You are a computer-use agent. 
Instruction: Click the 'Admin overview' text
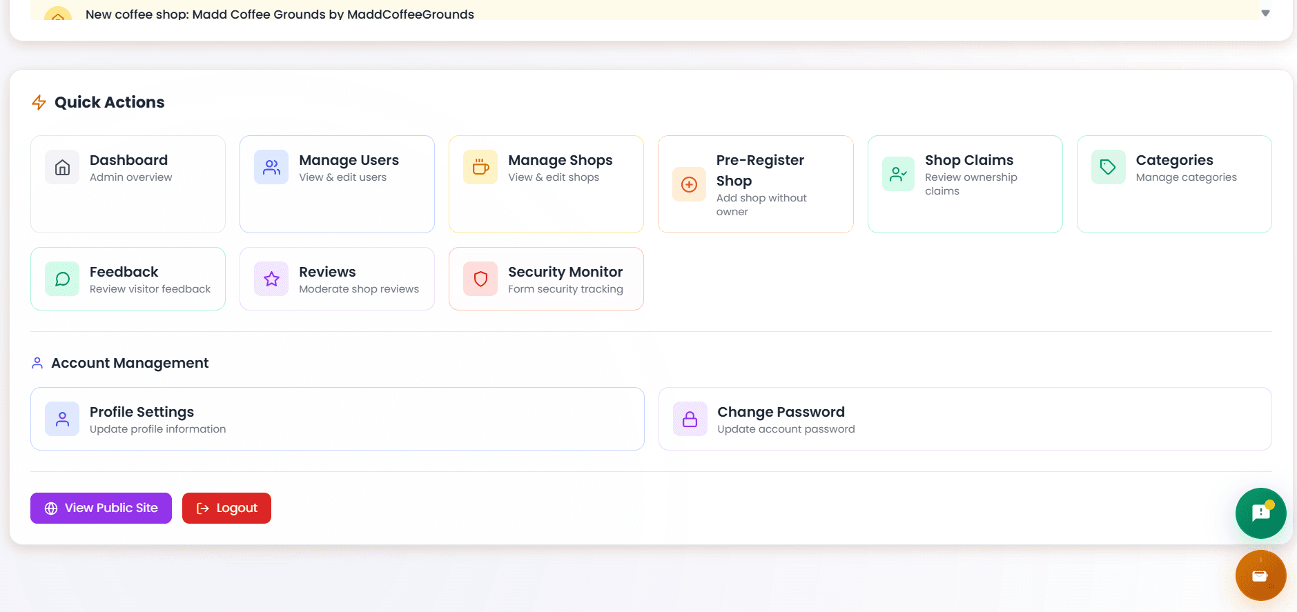pos(130,177)
